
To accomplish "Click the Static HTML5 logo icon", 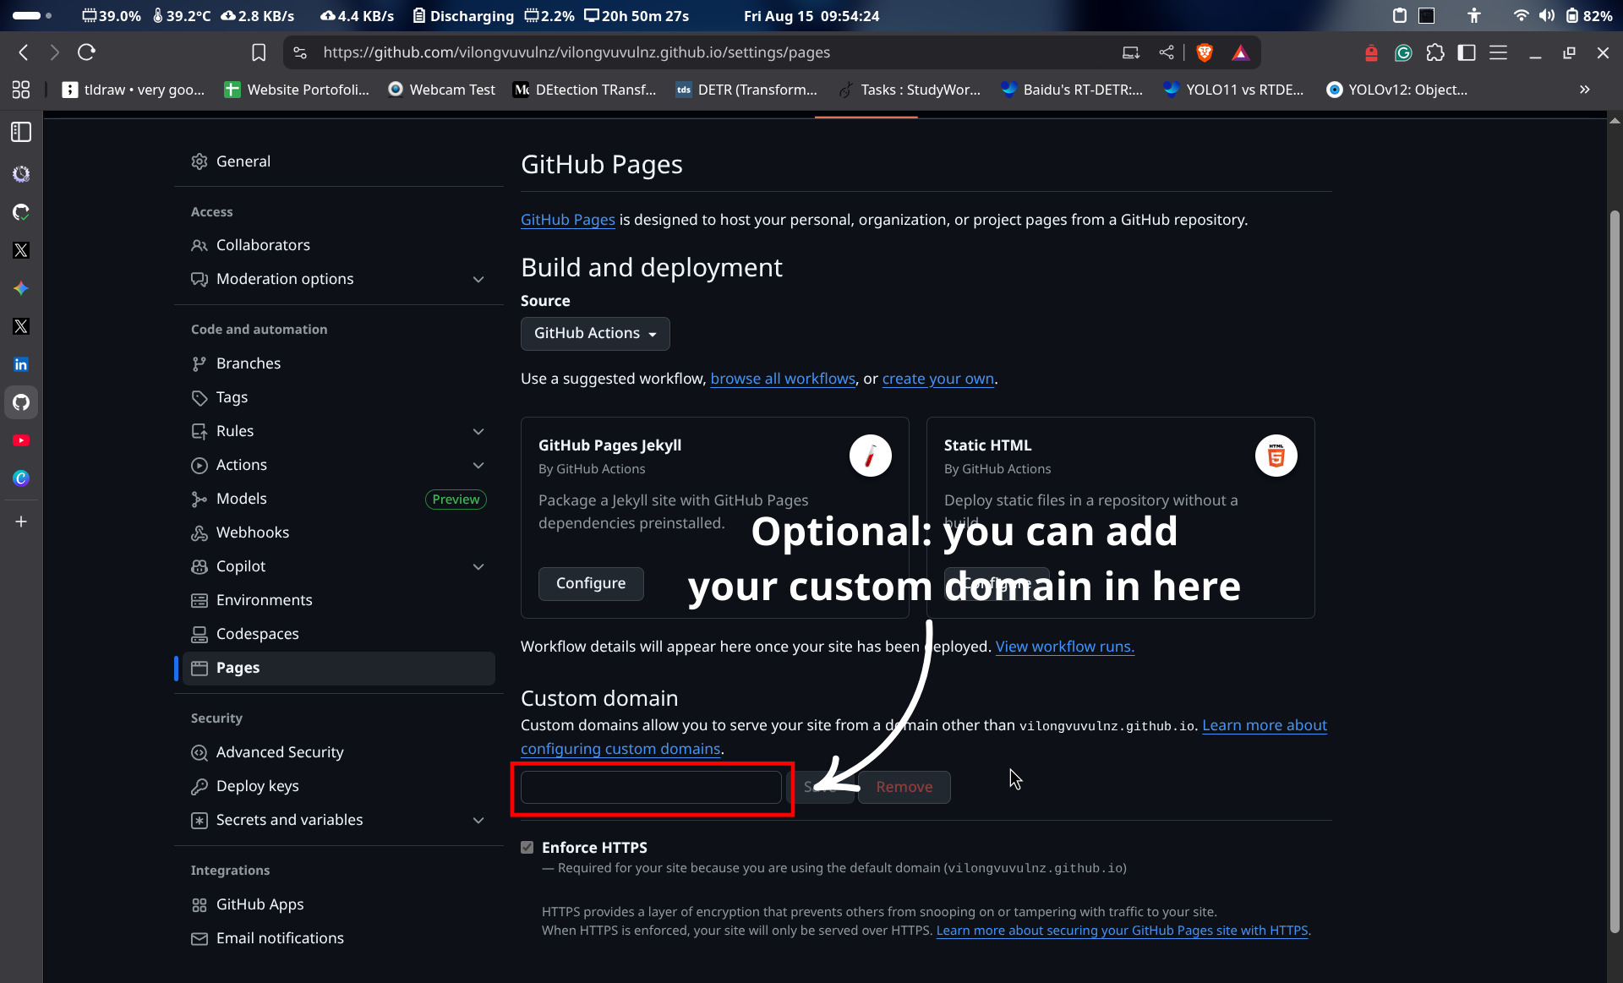I will [x=1276, y=456].
